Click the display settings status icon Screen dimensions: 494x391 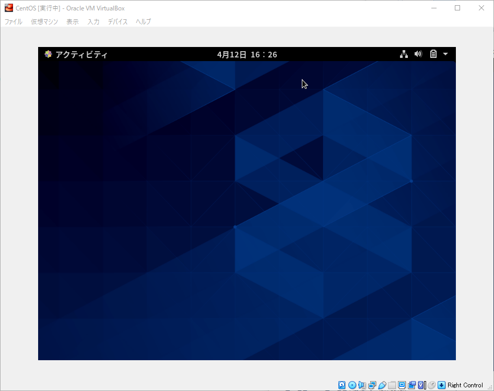coord(402,385)
